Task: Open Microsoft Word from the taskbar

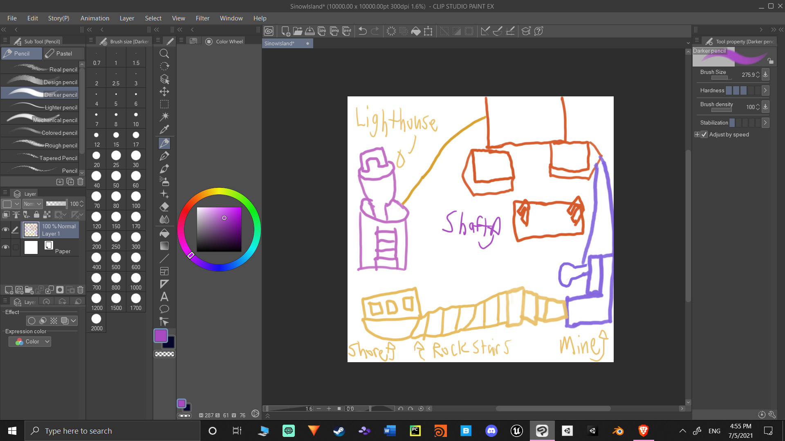Action: click(390, 431)
